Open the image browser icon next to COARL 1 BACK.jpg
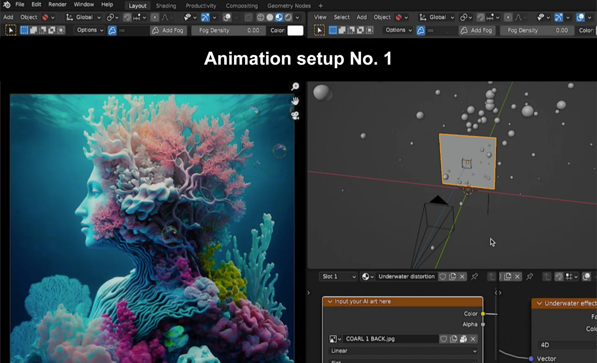The width and height of the screenshot is (597, 363). coord(333,339)
